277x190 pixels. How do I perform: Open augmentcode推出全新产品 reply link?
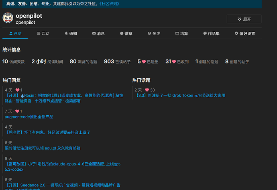[x=29, y=117]
